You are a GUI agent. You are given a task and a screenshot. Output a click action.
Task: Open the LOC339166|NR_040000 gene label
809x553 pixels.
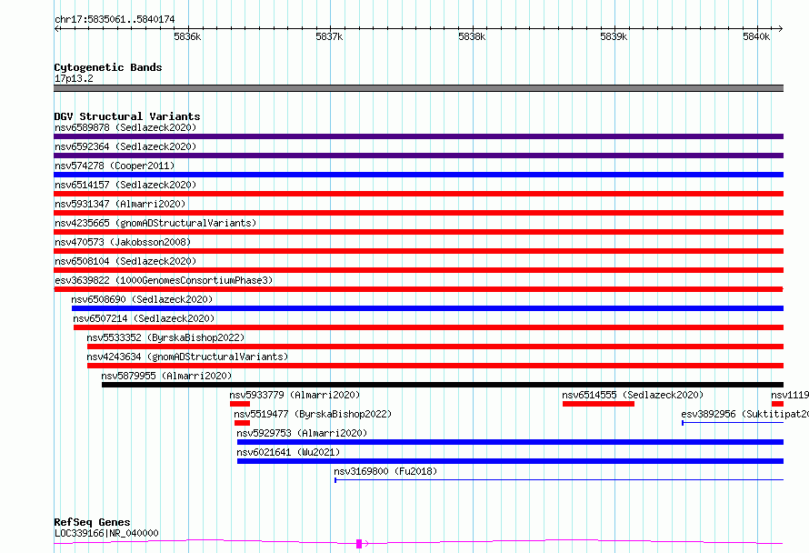(x=106, y=533)
